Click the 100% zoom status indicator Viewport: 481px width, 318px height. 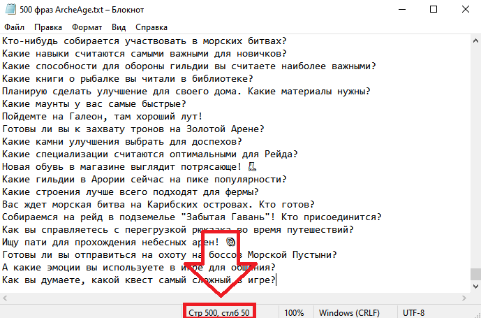click(294, 312)
